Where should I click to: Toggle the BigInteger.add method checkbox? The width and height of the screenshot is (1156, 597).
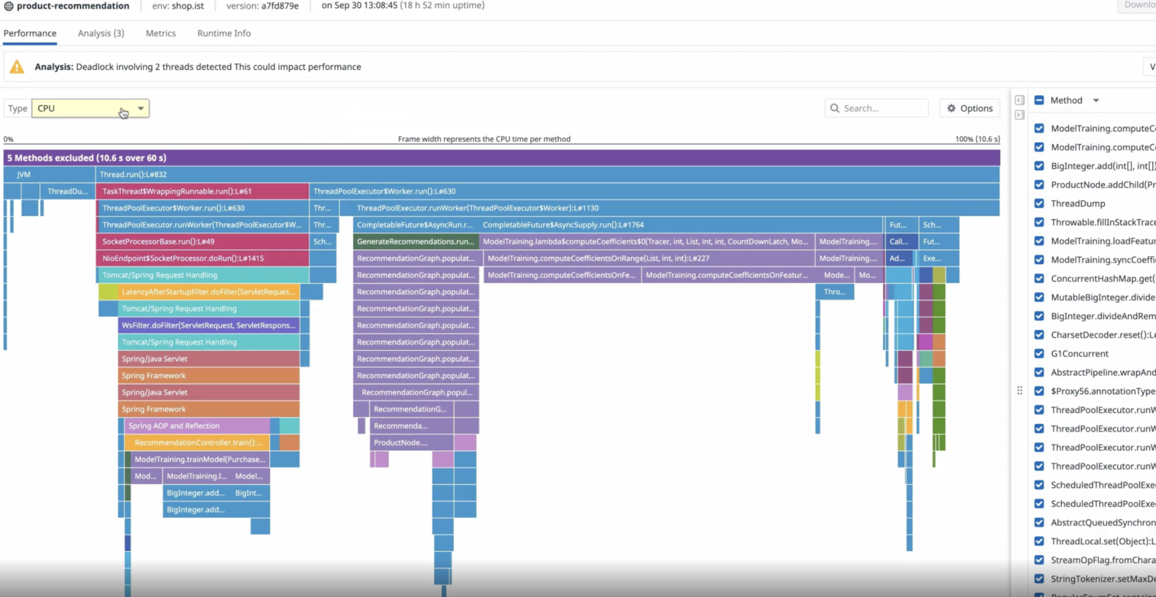[x=1039, y=165]
